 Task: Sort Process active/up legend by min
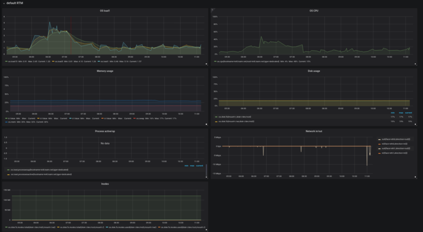186,166
